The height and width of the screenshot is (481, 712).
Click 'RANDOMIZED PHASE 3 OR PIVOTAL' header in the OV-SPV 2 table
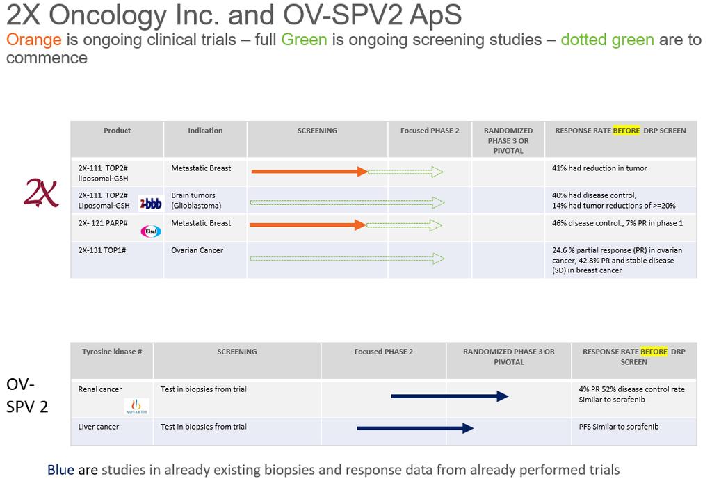click(x=509, y=357)
